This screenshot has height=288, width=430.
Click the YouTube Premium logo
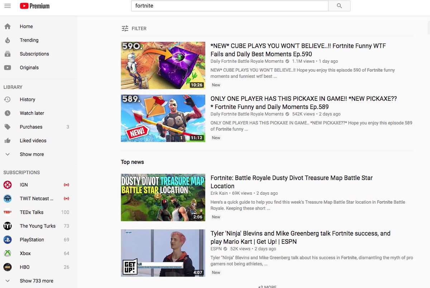[x=35, y=6]
